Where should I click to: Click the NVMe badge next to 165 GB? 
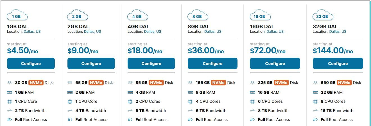click(x=218, y=83)
